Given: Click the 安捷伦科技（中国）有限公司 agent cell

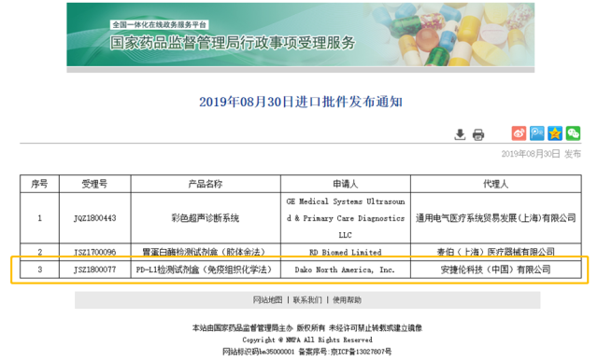Looking at the screenshot, I should coord(496,270).
